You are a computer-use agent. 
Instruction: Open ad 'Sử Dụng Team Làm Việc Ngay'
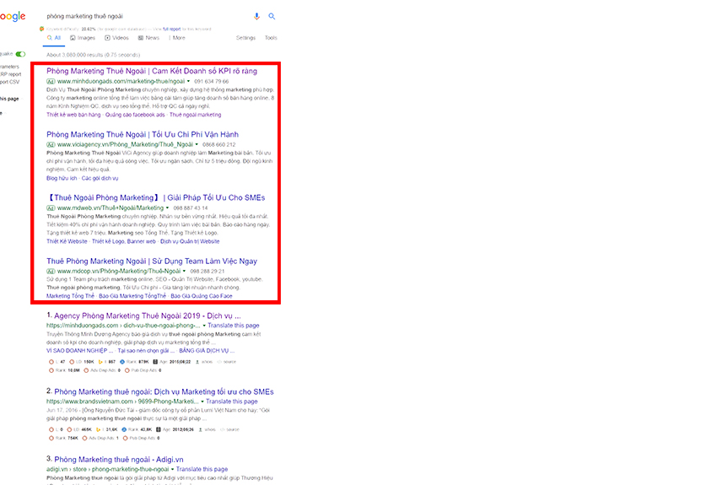click(152, 261)
